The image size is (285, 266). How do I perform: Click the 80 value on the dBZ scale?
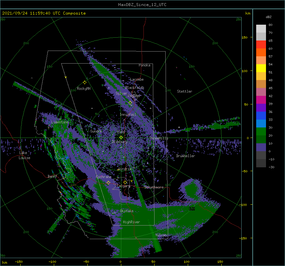270,25
